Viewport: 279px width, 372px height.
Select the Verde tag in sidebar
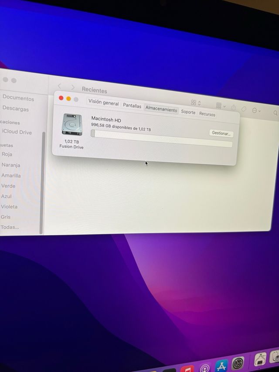coord(8,186)
